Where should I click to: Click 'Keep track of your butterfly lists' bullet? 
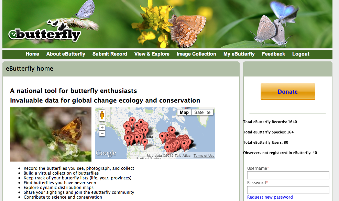pyautogui.click(x=78, y=178)
